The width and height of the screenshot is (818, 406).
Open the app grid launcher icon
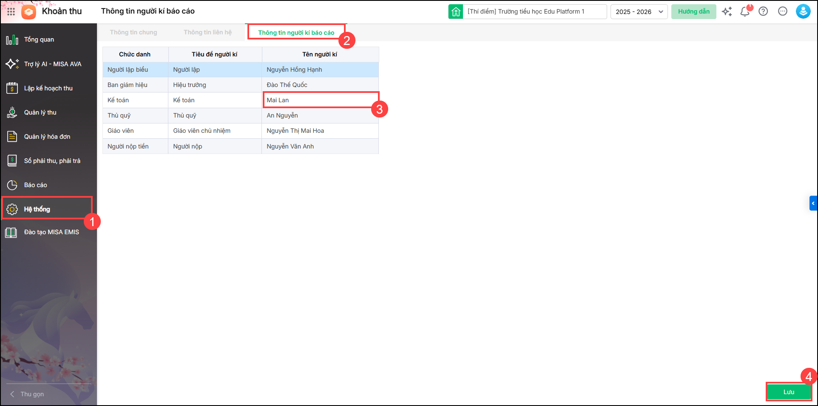[11, 11]
